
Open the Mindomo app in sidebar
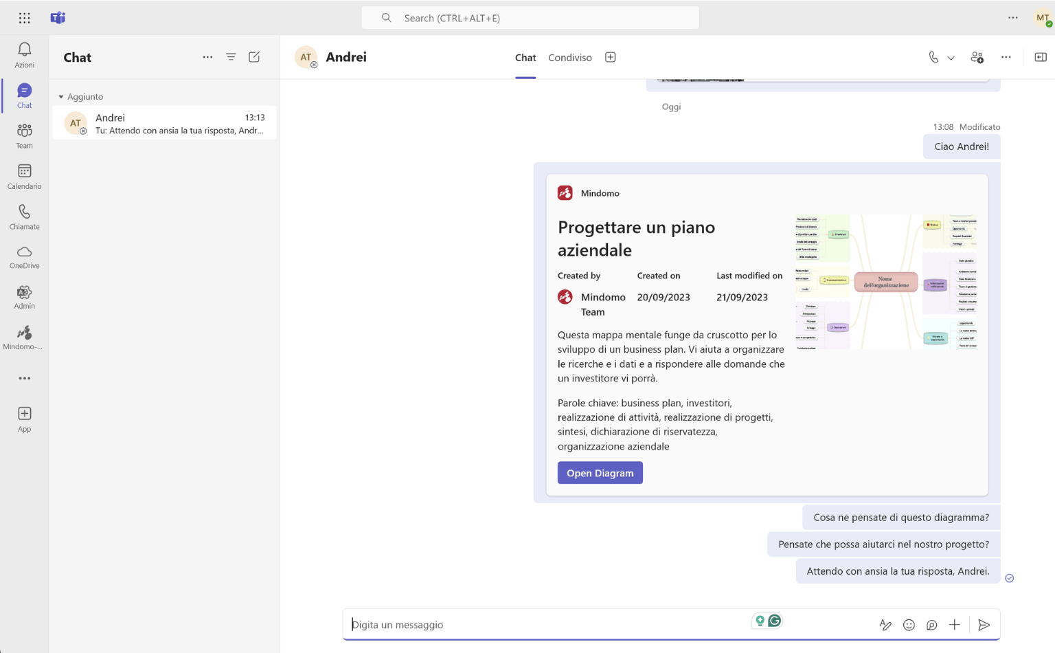pyautogui.click(x=25, y=338)
